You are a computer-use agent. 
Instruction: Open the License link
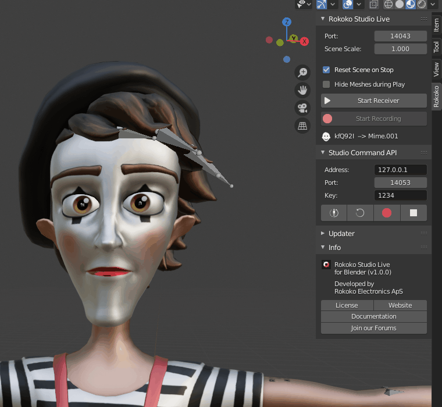click(x=347, y=305)
